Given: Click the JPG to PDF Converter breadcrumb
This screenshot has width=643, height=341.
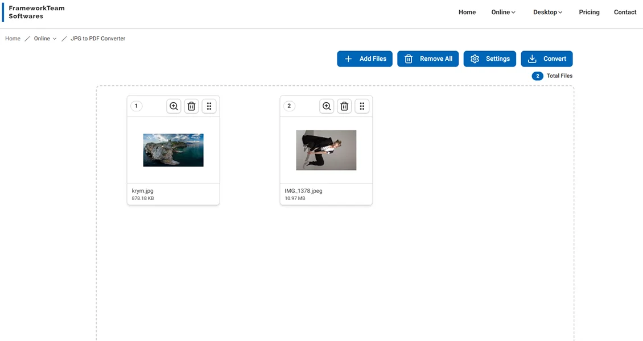Looking at the screenshot, I should tap(98, 39).
